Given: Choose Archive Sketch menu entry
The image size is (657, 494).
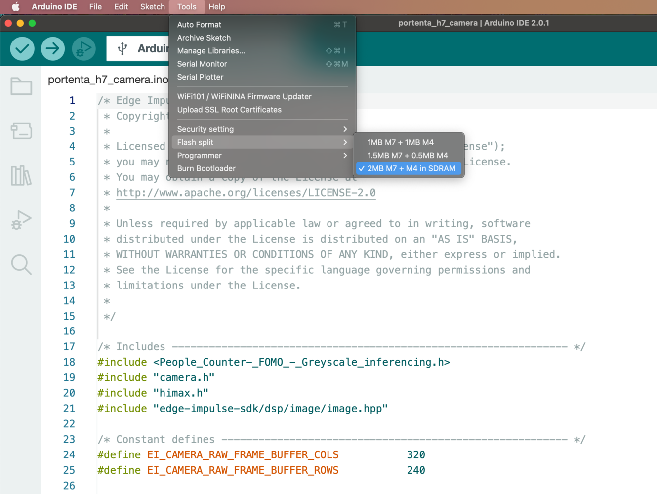Looking at the screenshot, I should pyautogui.click(x=262, y=38).
